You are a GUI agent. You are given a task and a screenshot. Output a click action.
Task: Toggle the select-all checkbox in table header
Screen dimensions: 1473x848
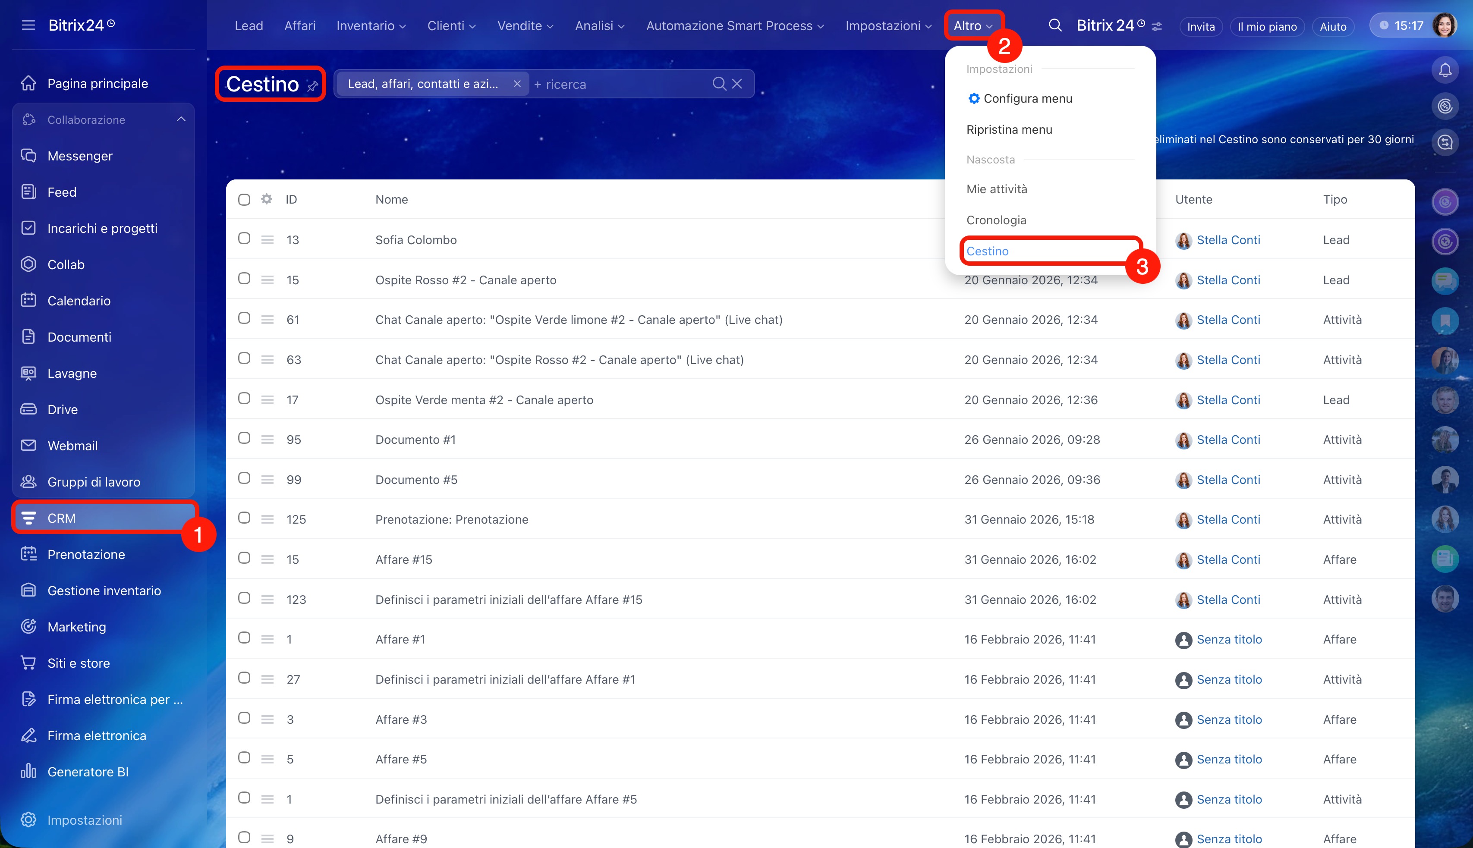(x=244, y=200)
